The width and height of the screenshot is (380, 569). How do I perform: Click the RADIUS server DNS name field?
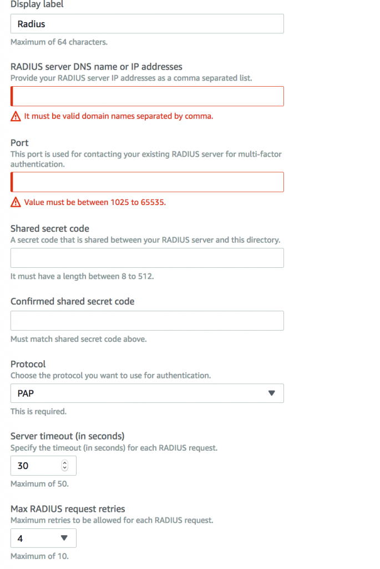click(x=147, y=96)
